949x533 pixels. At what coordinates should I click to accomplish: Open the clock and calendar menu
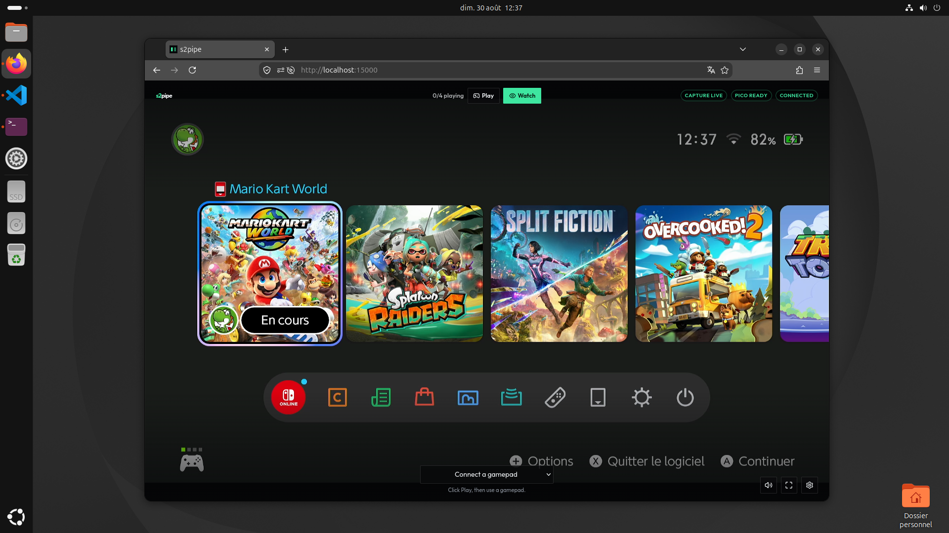(491, 8)
